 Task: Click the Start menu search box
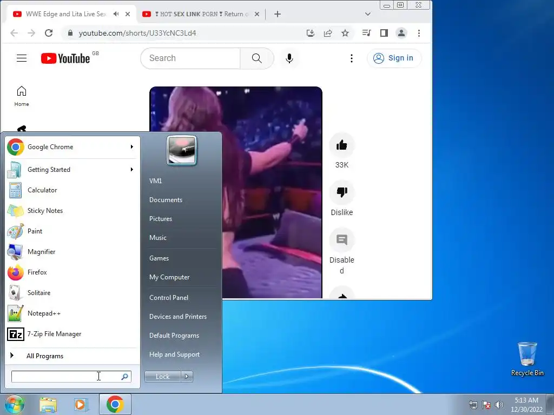71,377
